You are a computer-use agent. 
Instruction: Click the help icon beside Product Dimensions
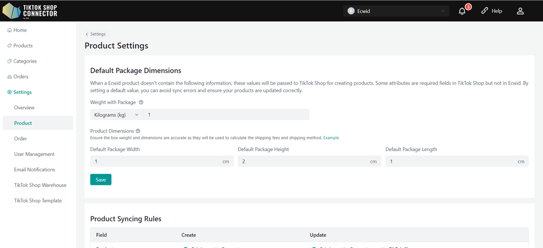(138, 131)
